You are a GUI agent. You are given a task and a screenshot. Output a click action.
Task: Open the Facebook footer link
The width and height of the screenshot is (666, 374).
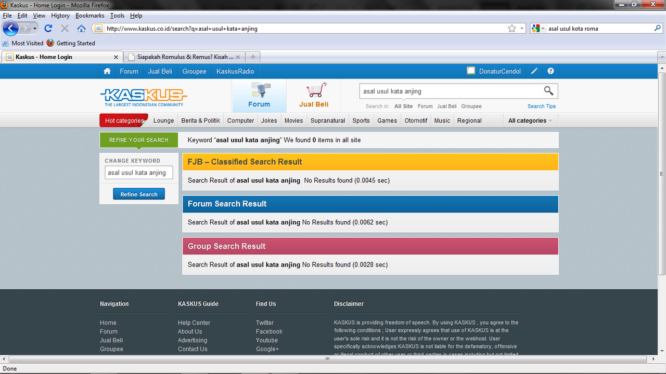[x=269, y=331]
